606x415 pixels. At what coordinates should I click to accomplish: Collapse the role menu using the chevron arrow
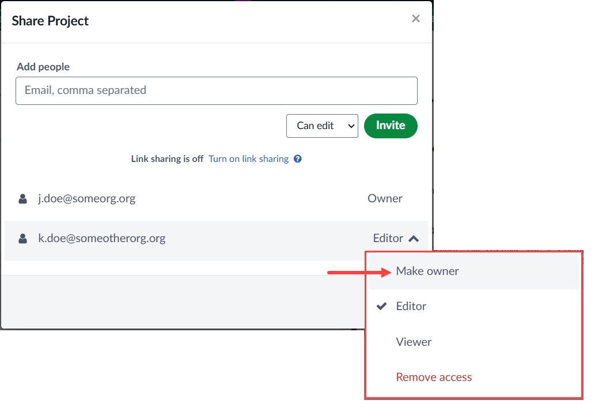414,239
